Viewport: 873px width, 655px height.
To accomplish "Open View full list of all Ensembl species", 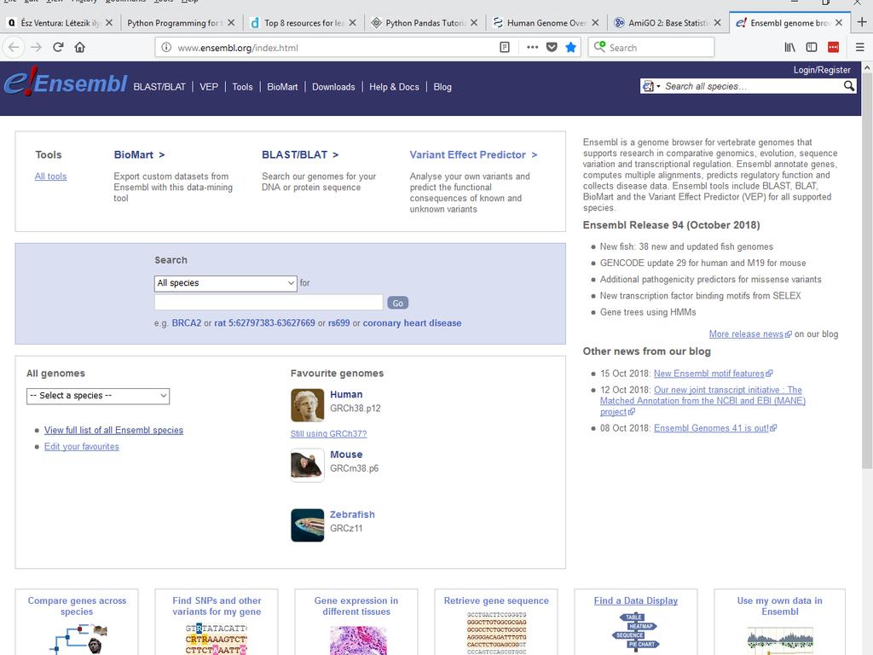I will click(113, 430).
